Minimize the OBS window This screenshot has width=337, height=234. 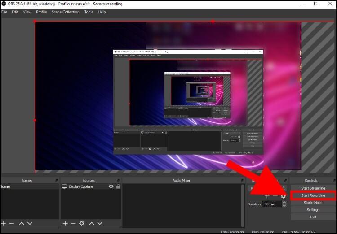pos(302,4)
